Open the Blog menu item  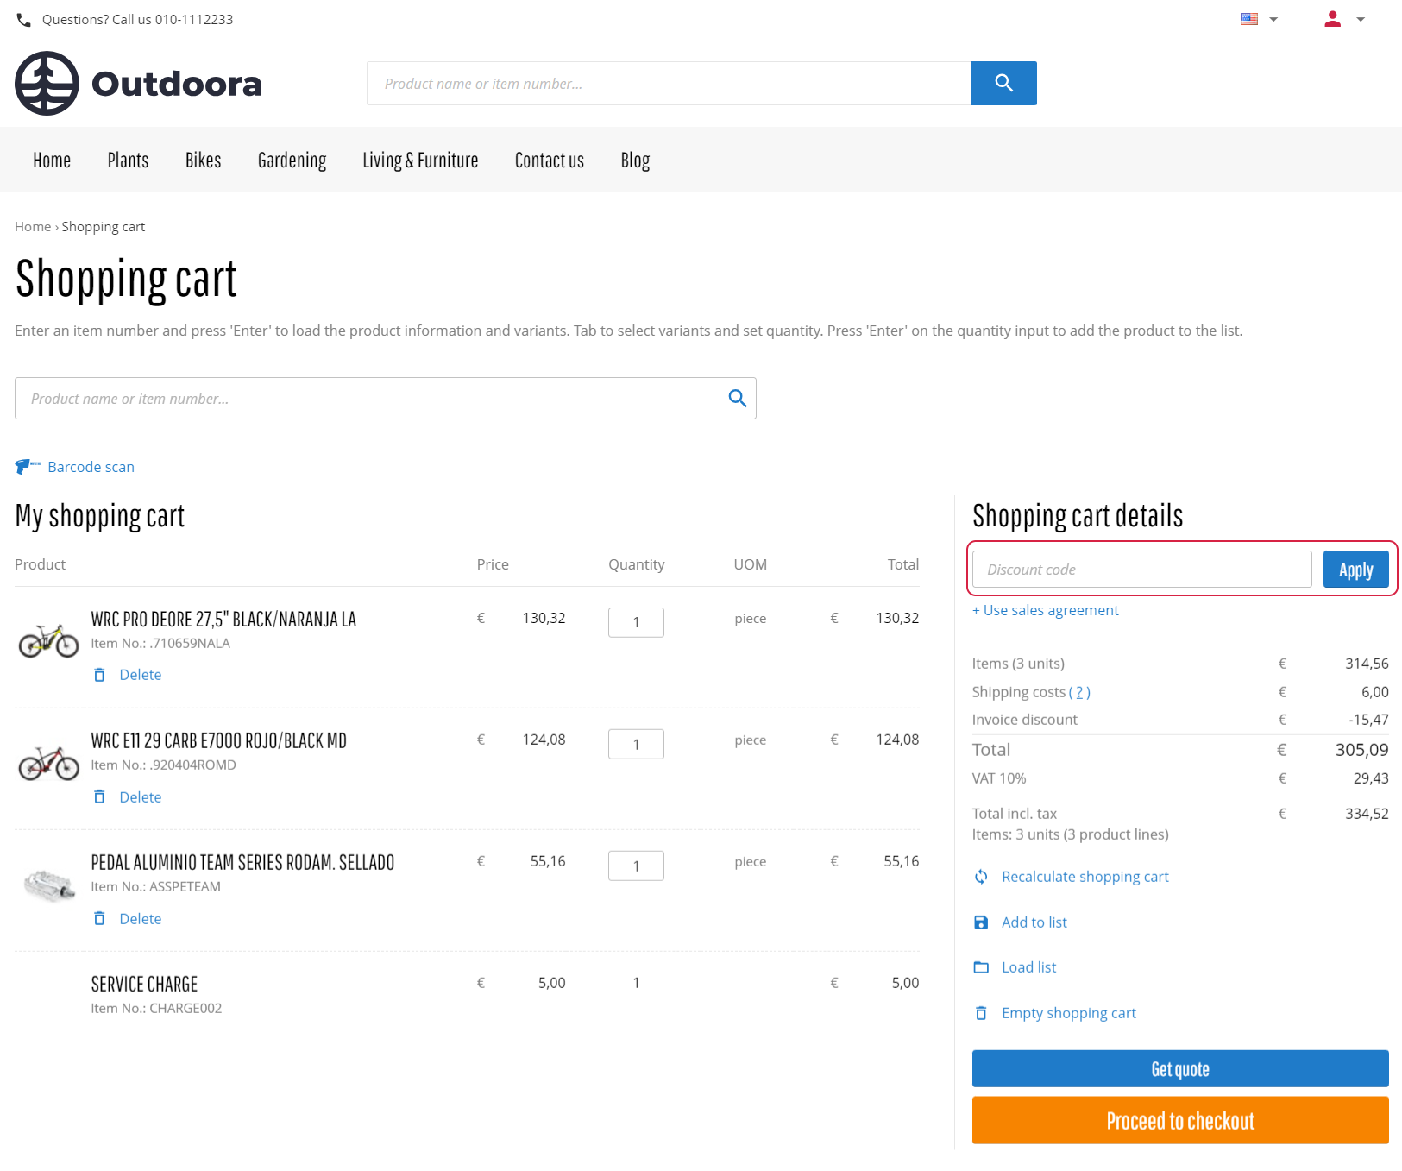pos(635,161)
